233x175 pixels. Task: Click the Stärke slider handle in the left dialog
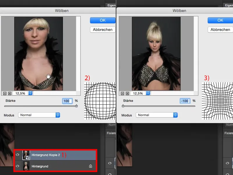pos(76,106)
